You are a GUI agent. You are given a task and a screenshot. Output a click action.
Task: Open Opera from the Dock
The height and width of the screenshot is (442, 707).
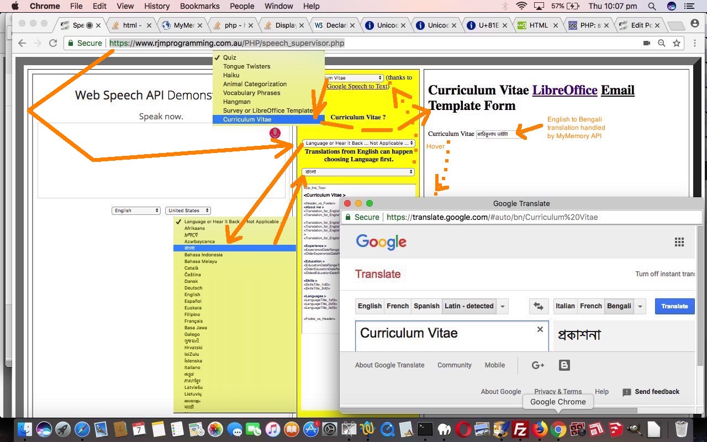463,429
